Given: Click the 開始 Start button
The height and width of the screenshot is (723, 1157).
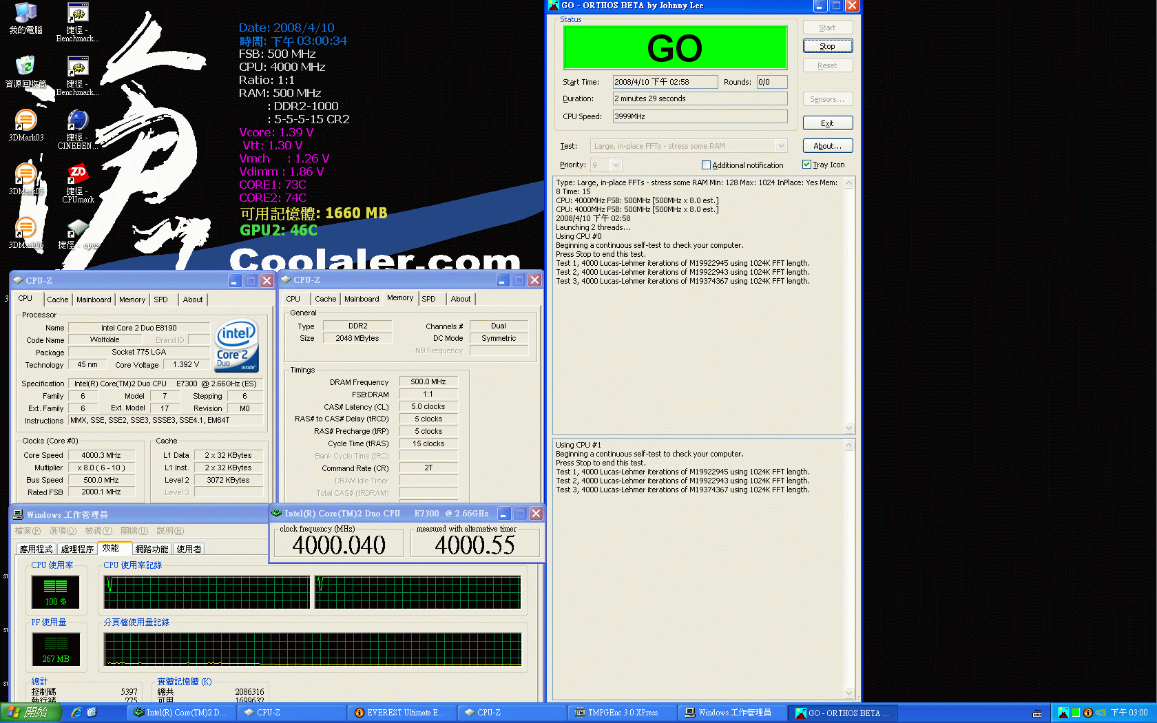Looking at the screenshot, I should [31, 713].
